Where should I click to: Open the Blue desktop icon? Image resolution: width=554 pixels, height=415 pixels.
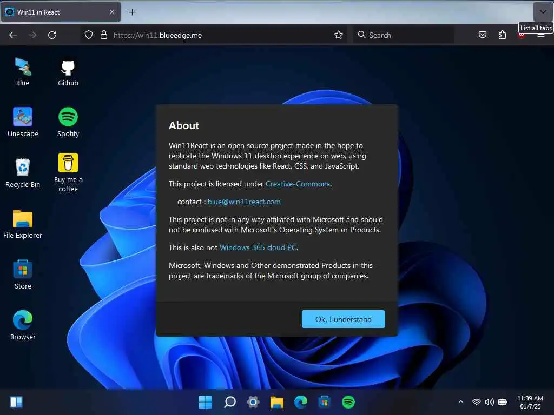tap(23, 72)
